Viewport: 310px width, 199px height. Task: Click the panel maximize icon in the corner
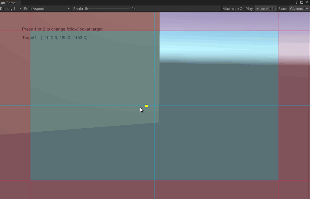301,2
